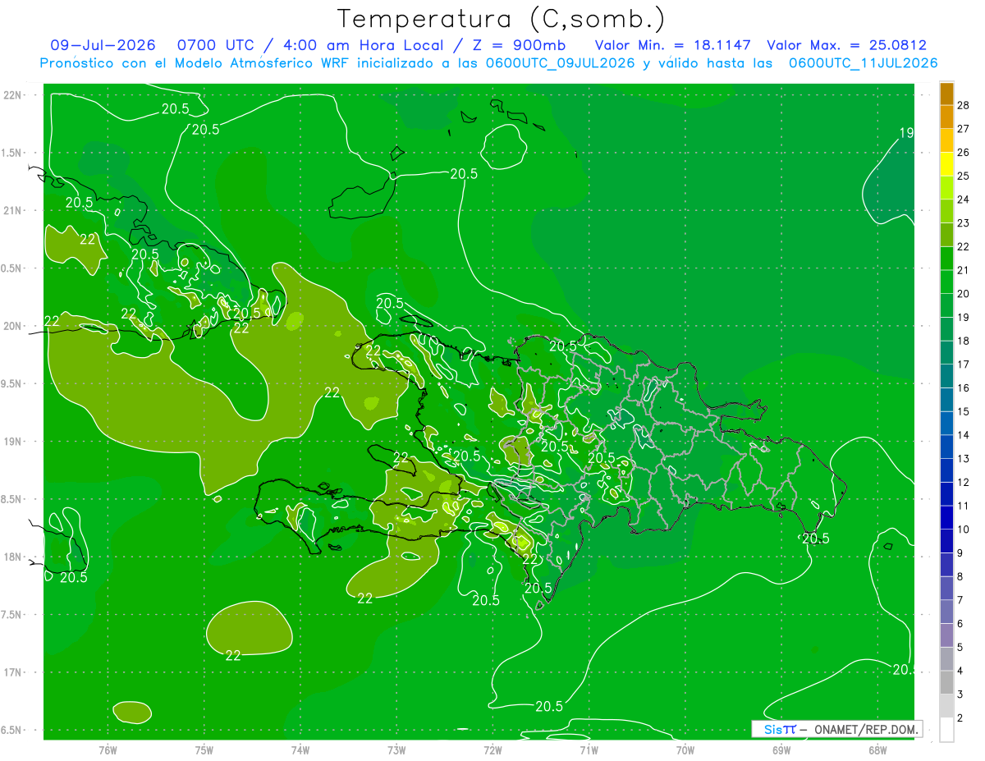This screenshot has width=985, height=761.
Task: Click color scale swatch between 15 and 16
Action: tap(946, 400)
